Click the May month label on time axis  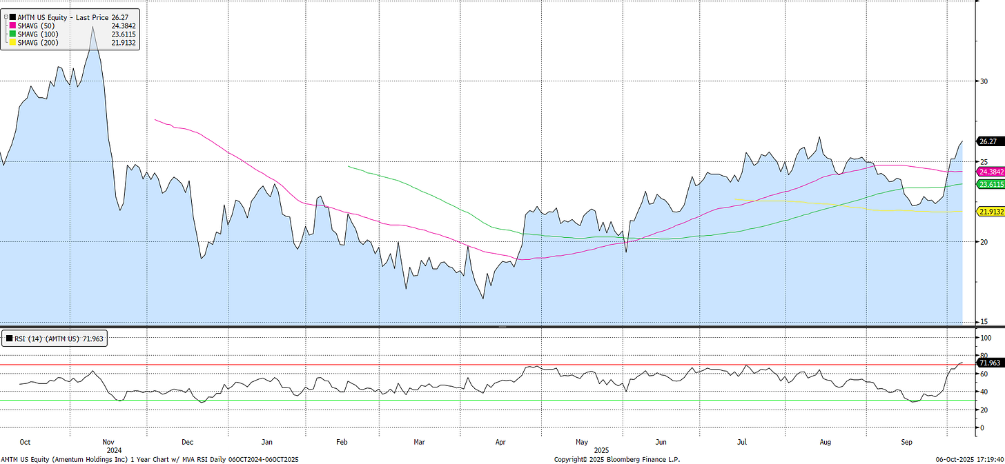point(581,441)
